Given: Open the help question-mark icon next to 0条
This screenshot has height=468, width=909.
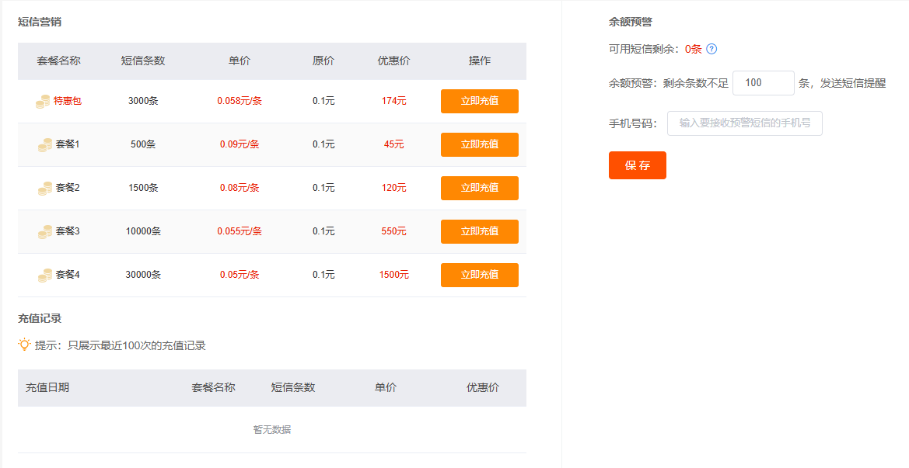Looking at the screenshot, I should point(712,49).
